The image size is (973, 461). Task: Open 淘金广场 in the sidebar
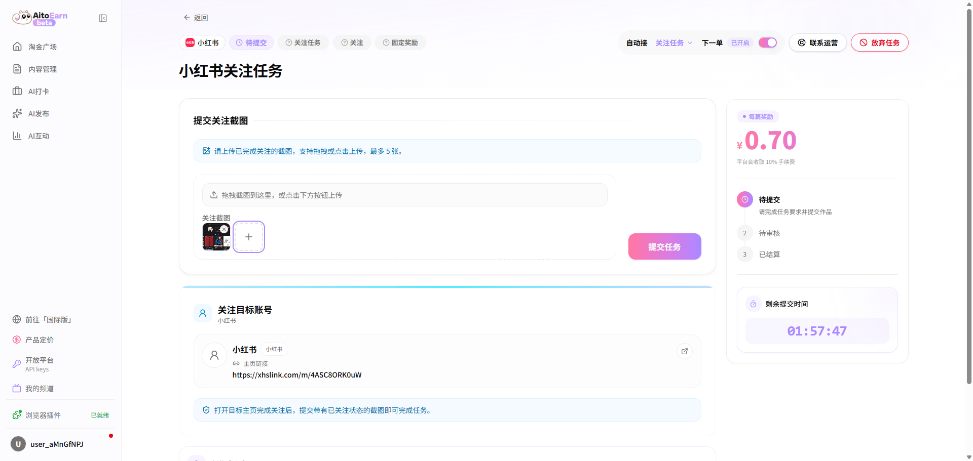pyautogui.click(x=61, y=47)
